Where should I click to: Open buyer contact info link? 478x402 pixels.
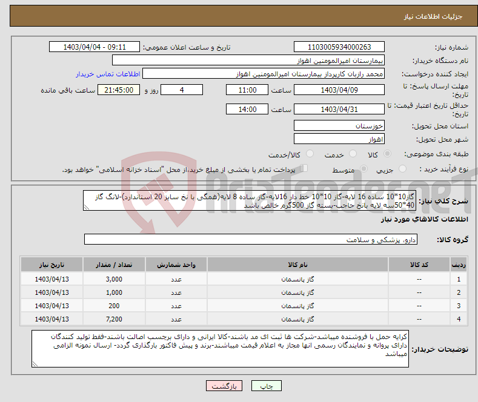click(x=108, y=74)
